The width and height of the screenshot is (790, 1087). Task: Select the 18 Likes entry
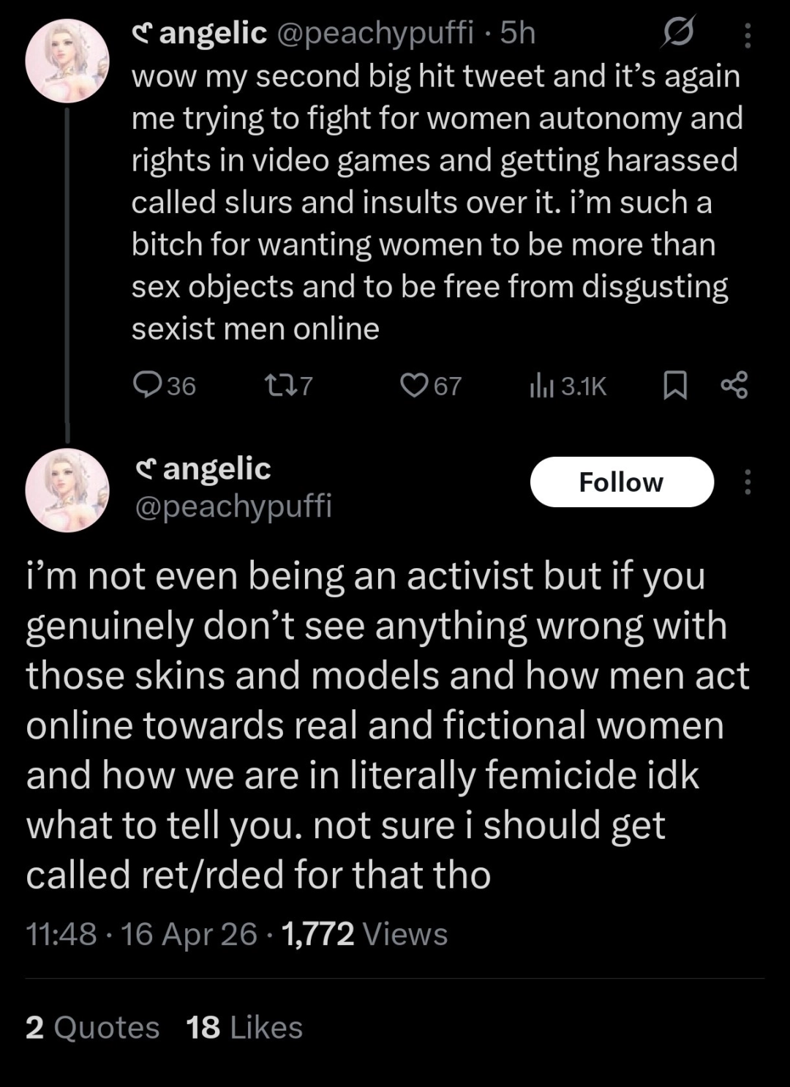pyautogui.click(x=243, y=1027)
